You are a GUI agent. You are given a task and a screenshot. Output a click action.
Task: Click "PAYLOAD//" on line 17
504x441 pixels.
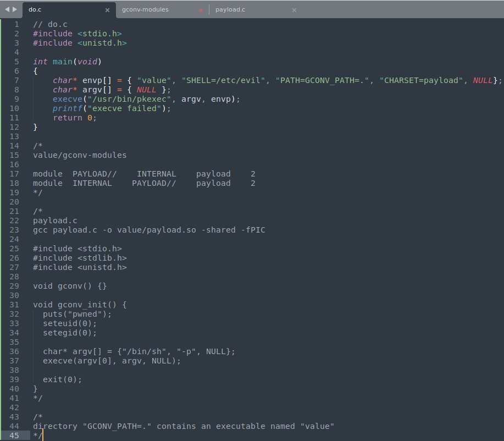(x=95, y=174)
